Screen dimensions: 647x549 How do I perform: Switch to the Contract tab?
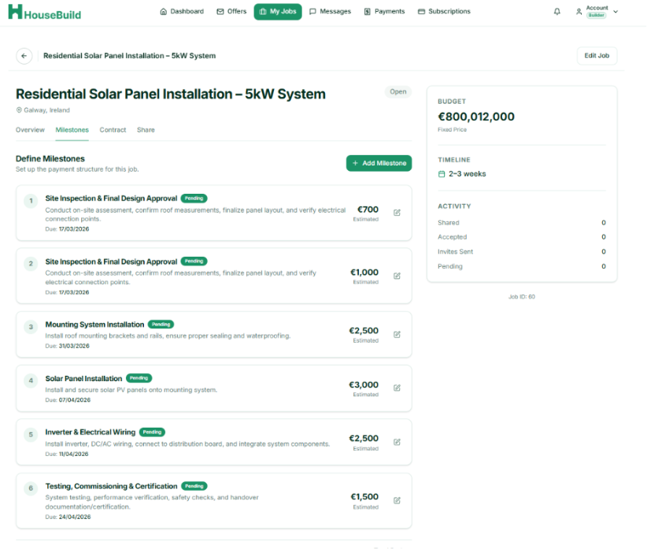[113, 130]
